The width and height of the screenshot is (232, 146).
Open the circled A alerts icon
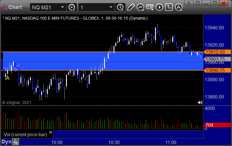point(179,7)
